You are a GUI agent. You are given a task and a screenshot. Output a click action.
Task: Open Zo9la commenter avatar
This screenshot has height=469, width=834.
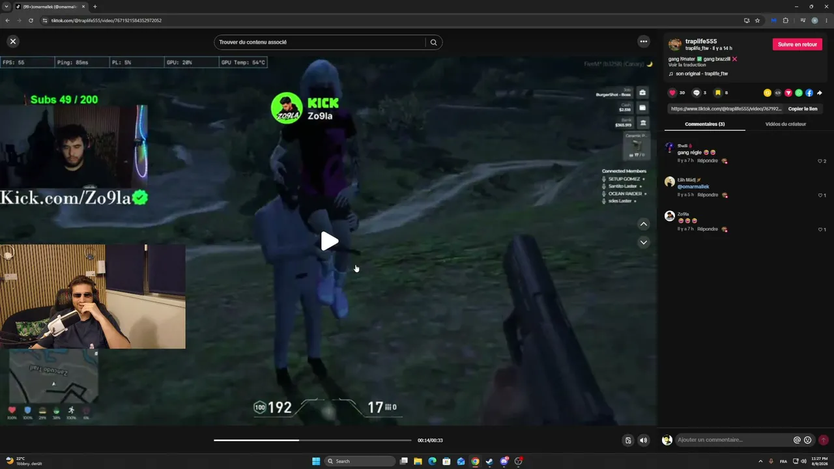669,216
